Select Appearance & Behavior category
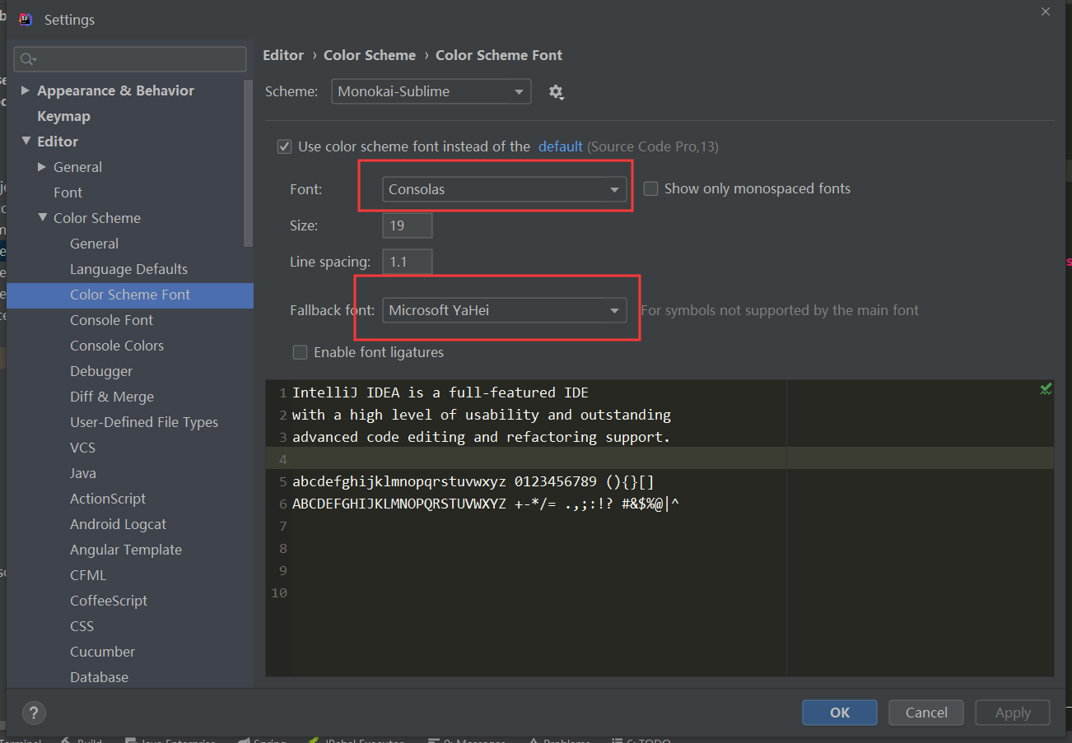The width and height of the screenshot is (1072, 743). click(x=115, y=91)
